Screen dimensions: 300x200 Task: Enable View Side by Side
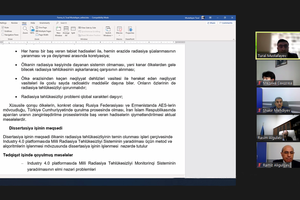click(x=88, y=27)
